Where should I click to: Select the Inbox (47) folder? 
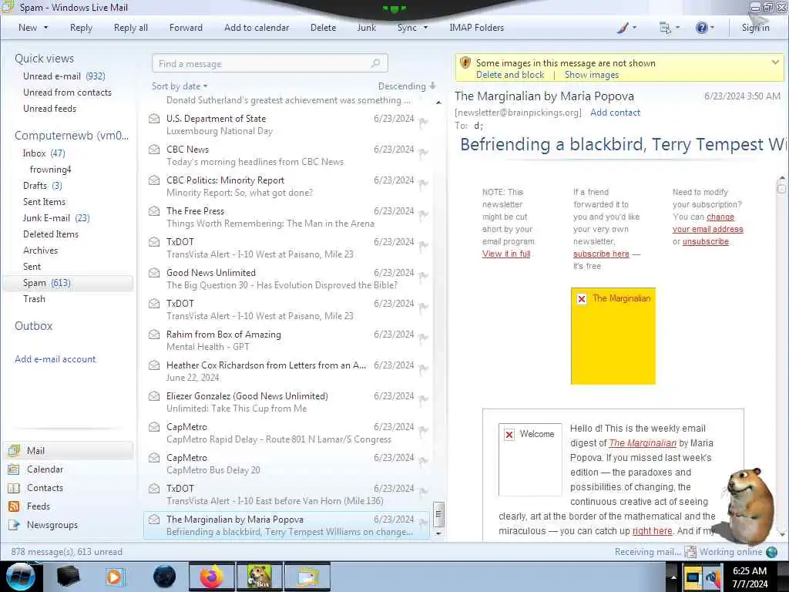tap(44, 153)
